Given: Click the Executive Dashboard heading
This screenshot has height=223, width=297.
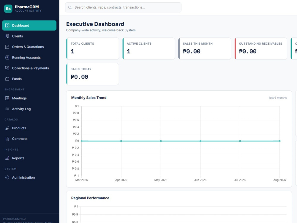Looking at the screenshot, I should pos(95,24).
